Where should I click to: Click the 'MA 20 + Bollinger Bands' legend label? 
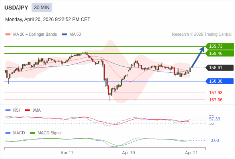pos(35,35)
